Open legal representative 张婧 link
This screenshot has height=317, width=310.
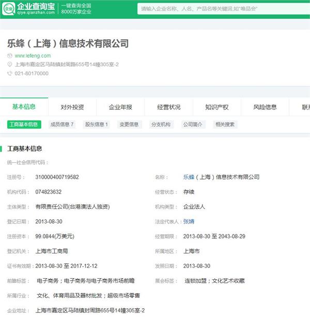(x=189, y=221)
